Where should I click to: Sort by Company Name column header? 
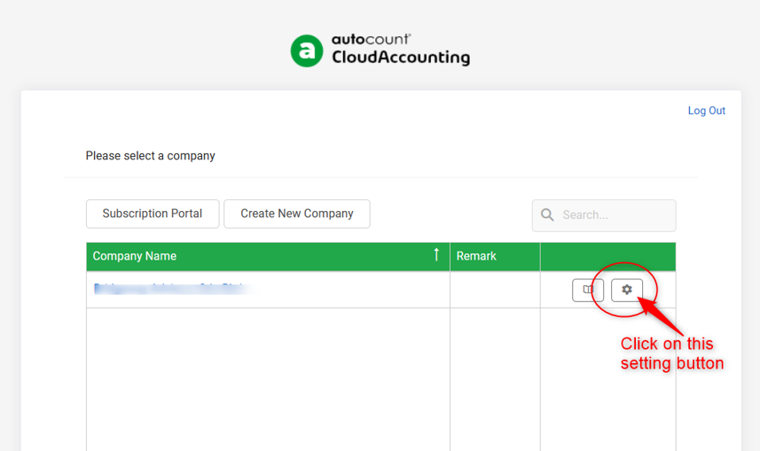pos(268,256)
